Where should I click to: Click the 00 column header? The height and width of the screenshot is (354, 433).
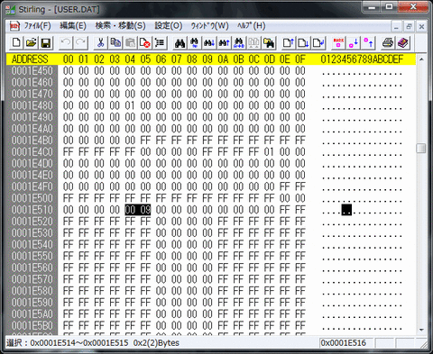click(69, 59)
